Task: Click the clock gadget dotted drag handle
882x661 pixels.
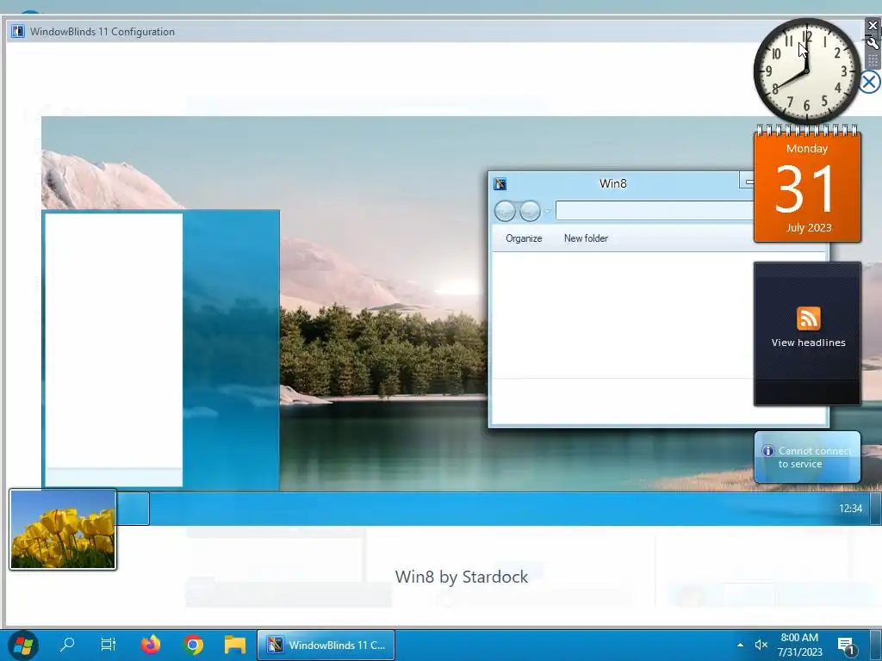Action: pos(873,59)
